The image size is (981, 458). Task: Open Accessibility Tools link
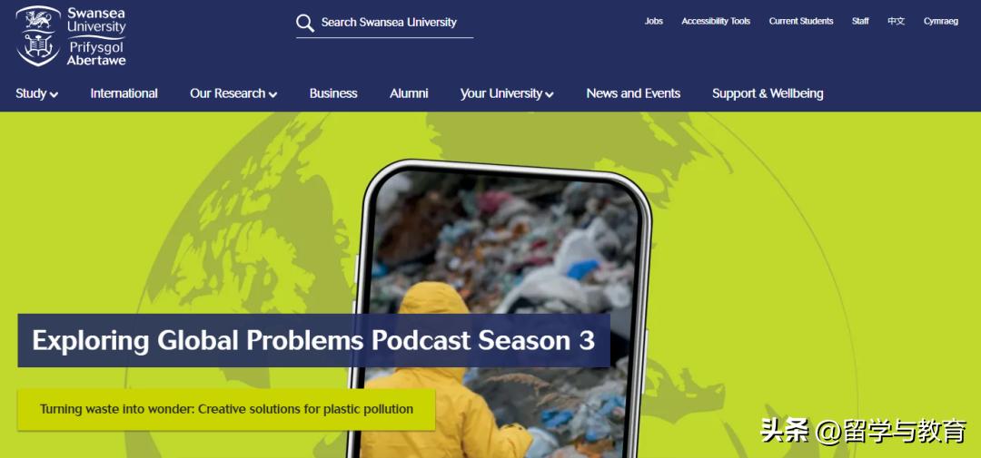pyautogui.click(x=716, y=21)
